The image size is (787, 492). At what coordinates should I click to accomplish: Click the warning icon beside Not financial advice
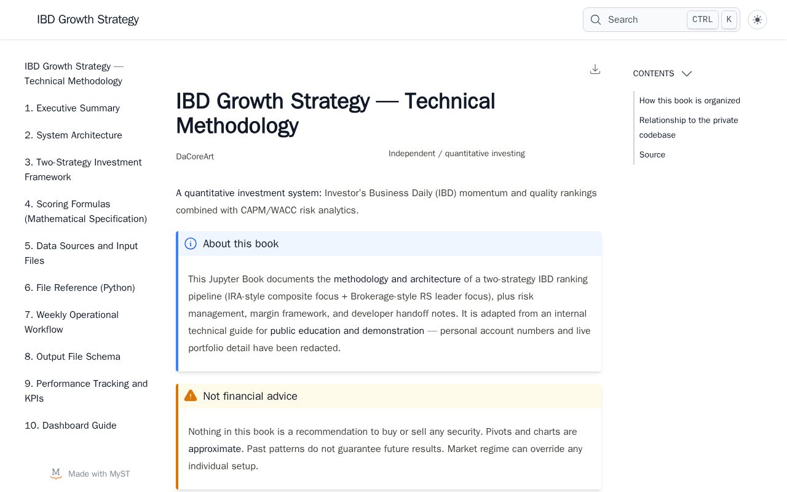tap(191, 395)
